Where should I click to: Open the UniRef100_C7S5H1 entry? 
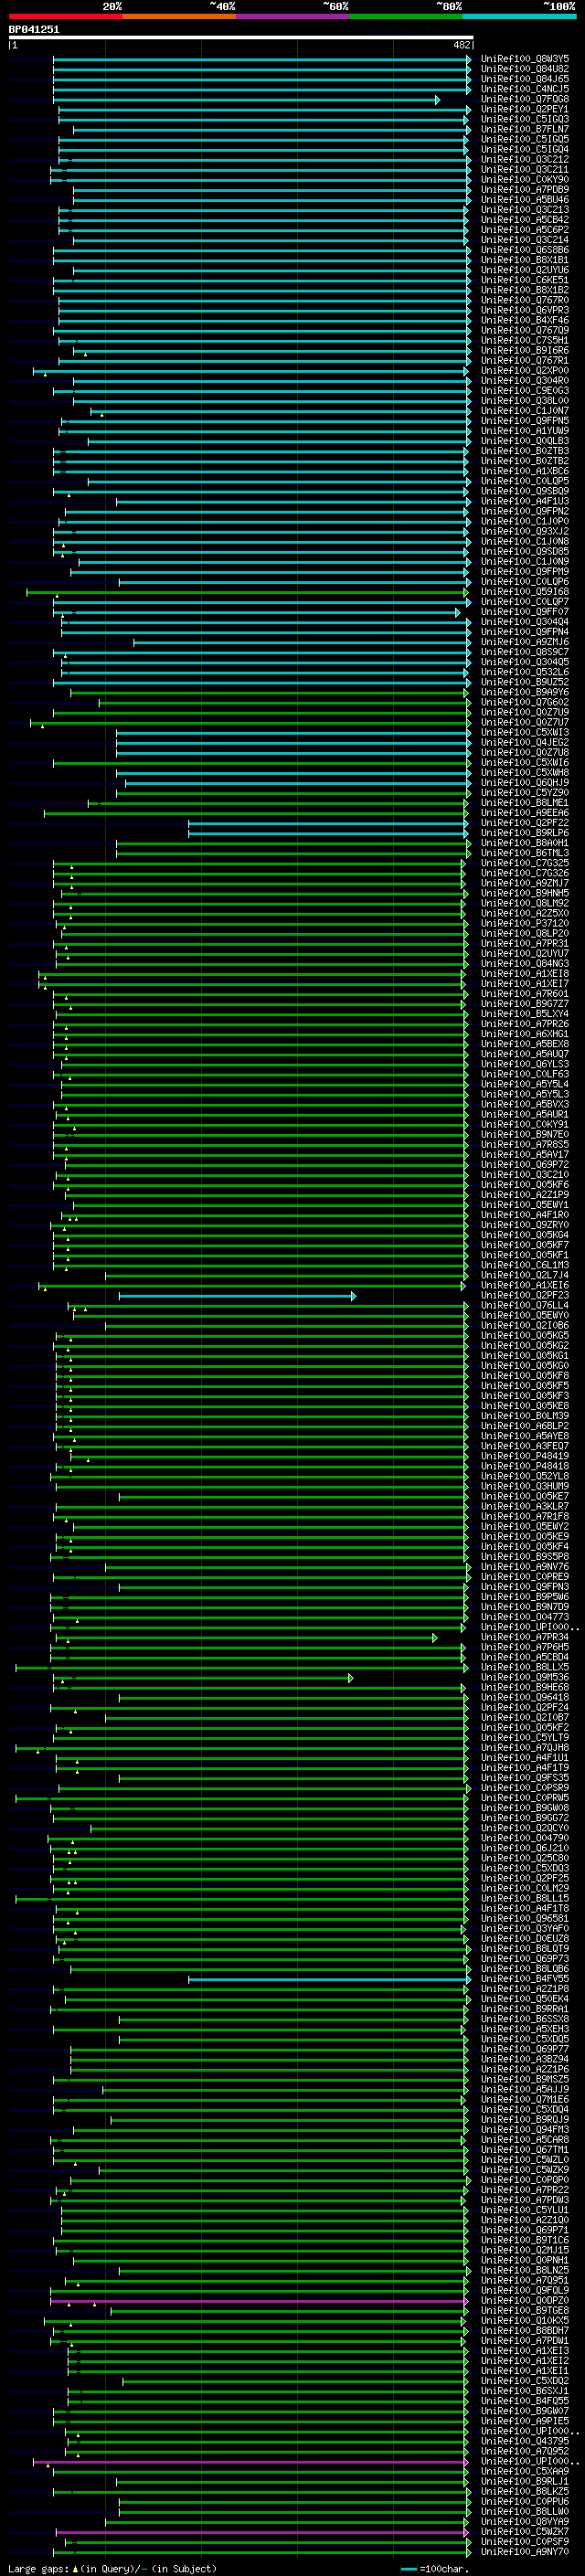[525, 340]
